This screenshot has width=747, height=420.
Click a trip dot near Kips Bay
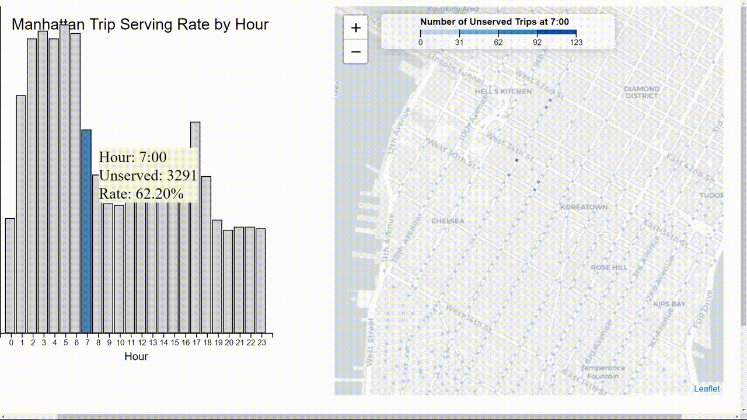(x=668, y=314)
